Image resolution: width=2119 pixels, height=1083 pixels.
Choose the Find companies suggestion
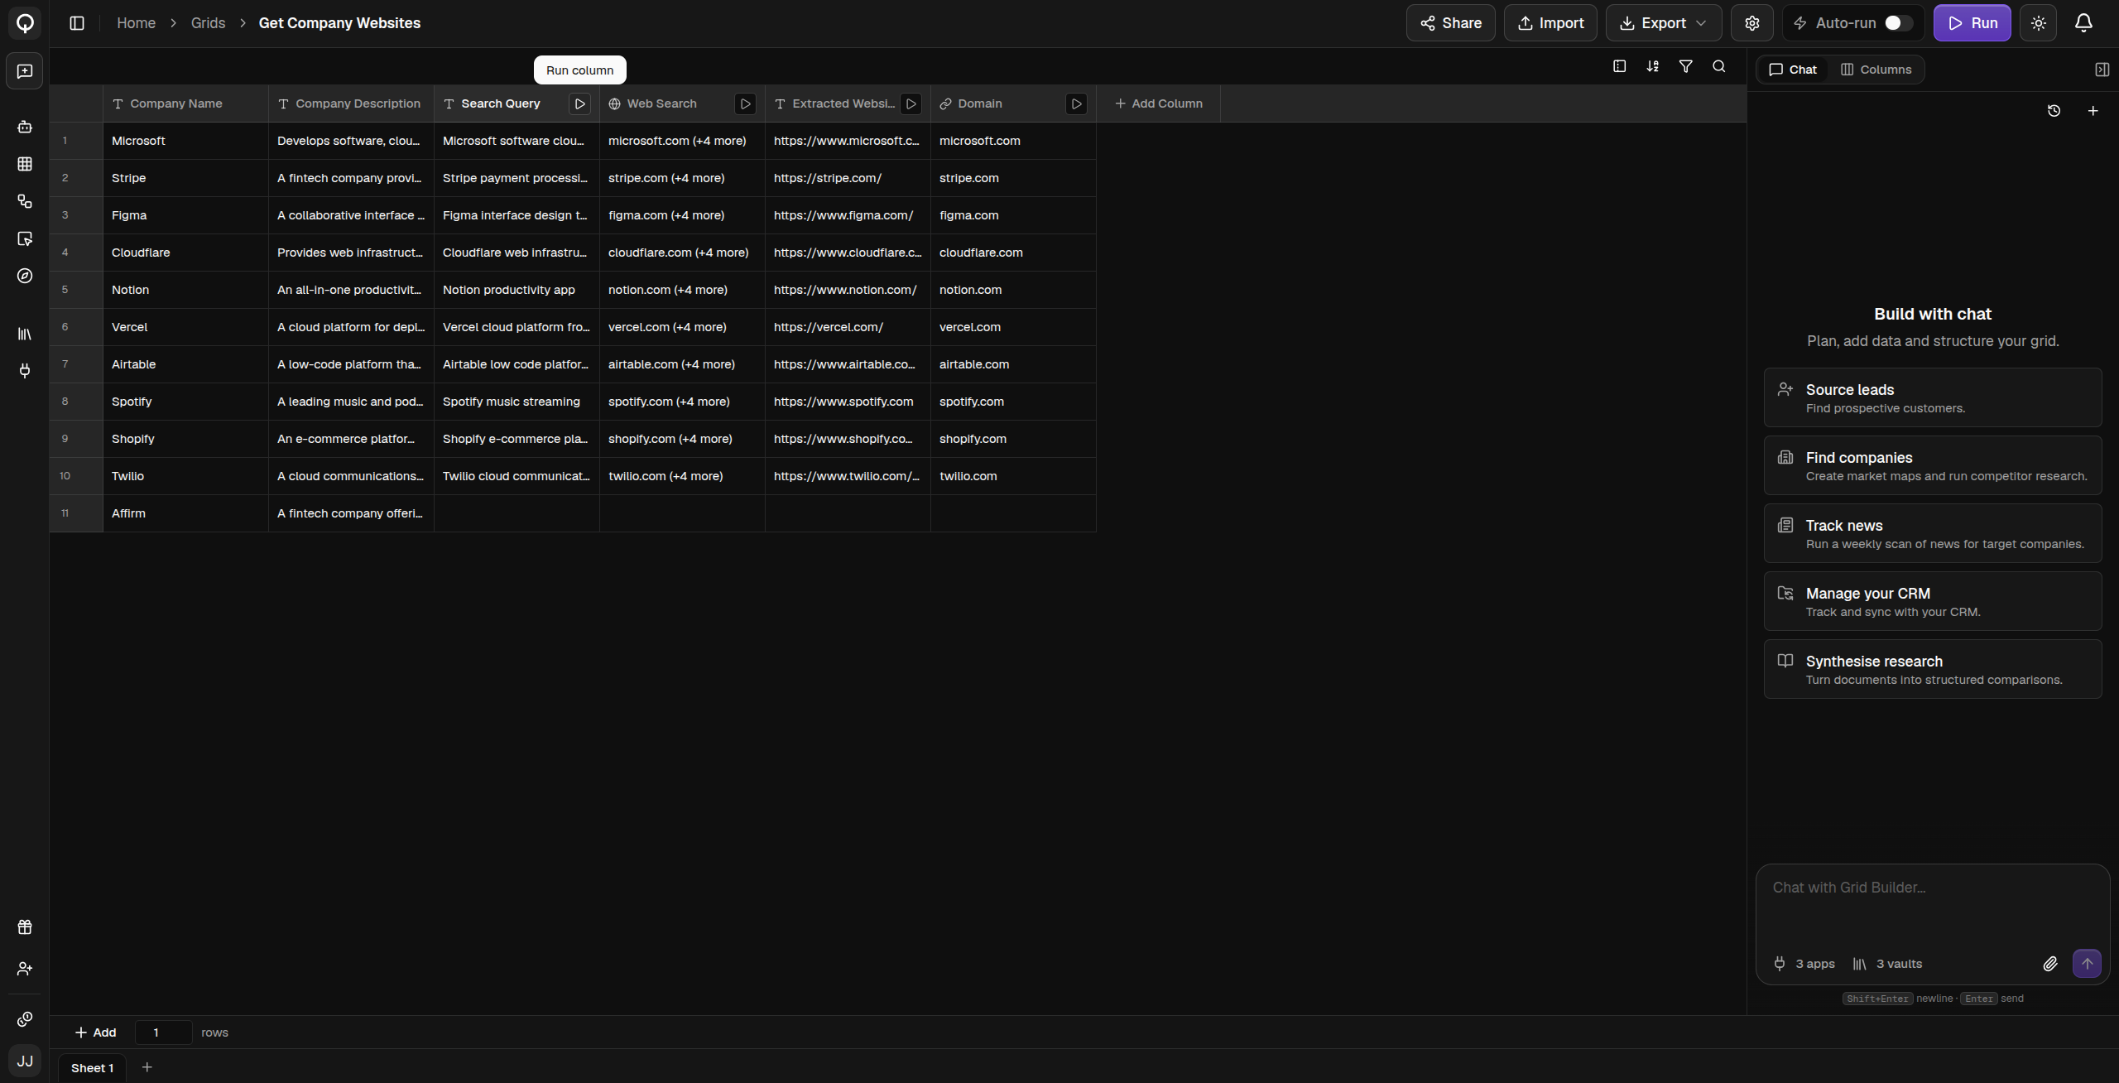(x=1932, y=465)
